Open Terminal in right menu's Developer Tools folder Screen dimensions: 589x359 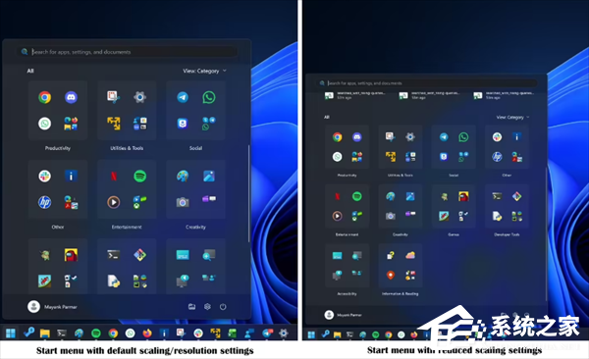(x=497, y=196)
